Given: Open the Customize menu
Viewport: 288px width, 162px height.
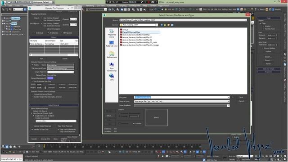Looking at the screenshot, I should coord(112,6).
